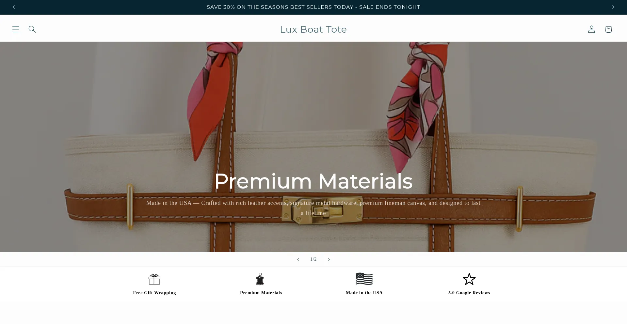
Task: Show next announcement in top bar
Action: pyautogui.click(x=613, y=7)
